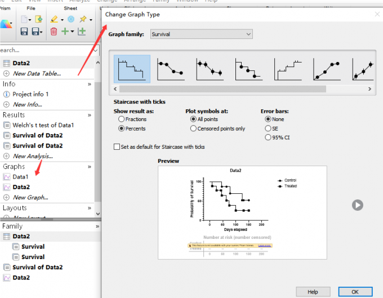Select the Fractions radio button
The image size is (383, 298).
click(122, 119)
